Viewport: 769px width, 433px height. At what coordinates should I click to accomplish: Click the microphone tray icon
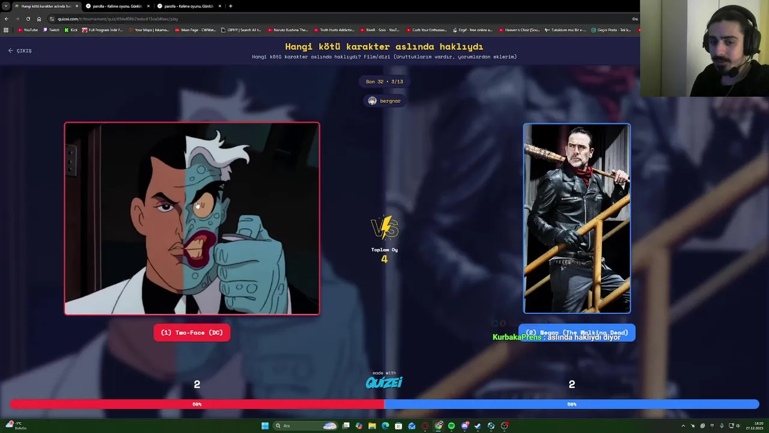pos(722,426)
